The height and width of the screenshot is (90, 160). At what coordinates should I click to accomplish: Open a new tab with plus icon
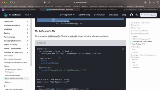pos(154,2)
